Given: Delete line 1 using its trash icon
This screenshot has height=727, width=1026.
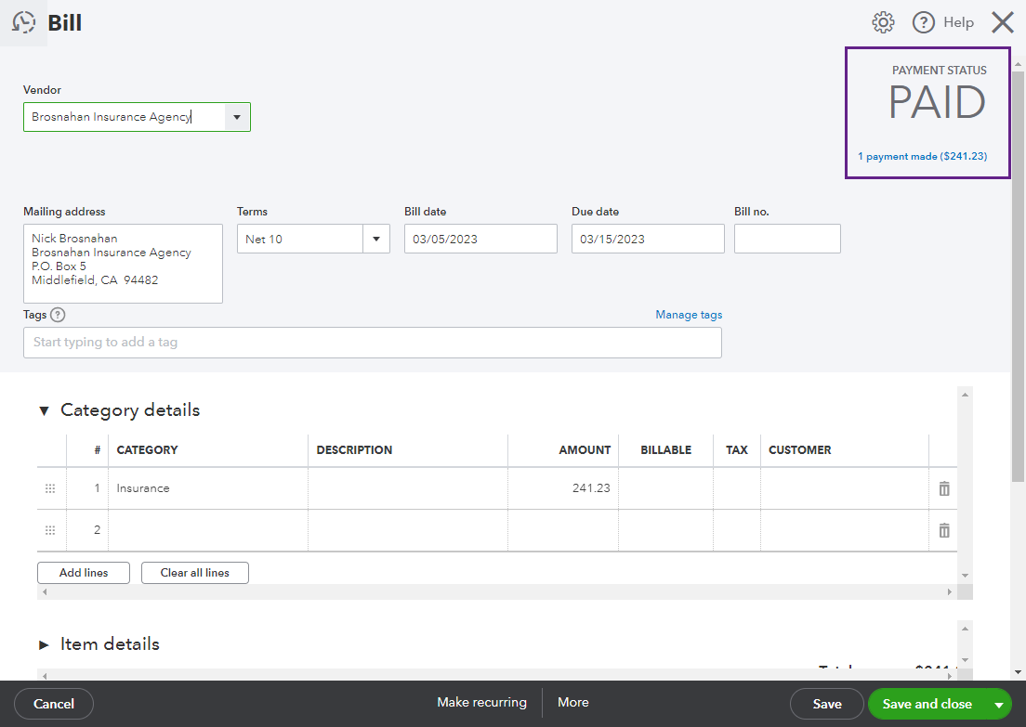Looking at the screenshot, I should pyautogui.click(x=943, y=487).
